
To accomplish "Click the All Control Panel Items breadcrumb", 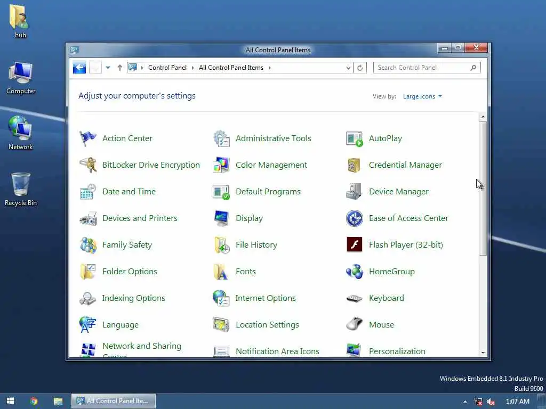I will tap(231, 68).
